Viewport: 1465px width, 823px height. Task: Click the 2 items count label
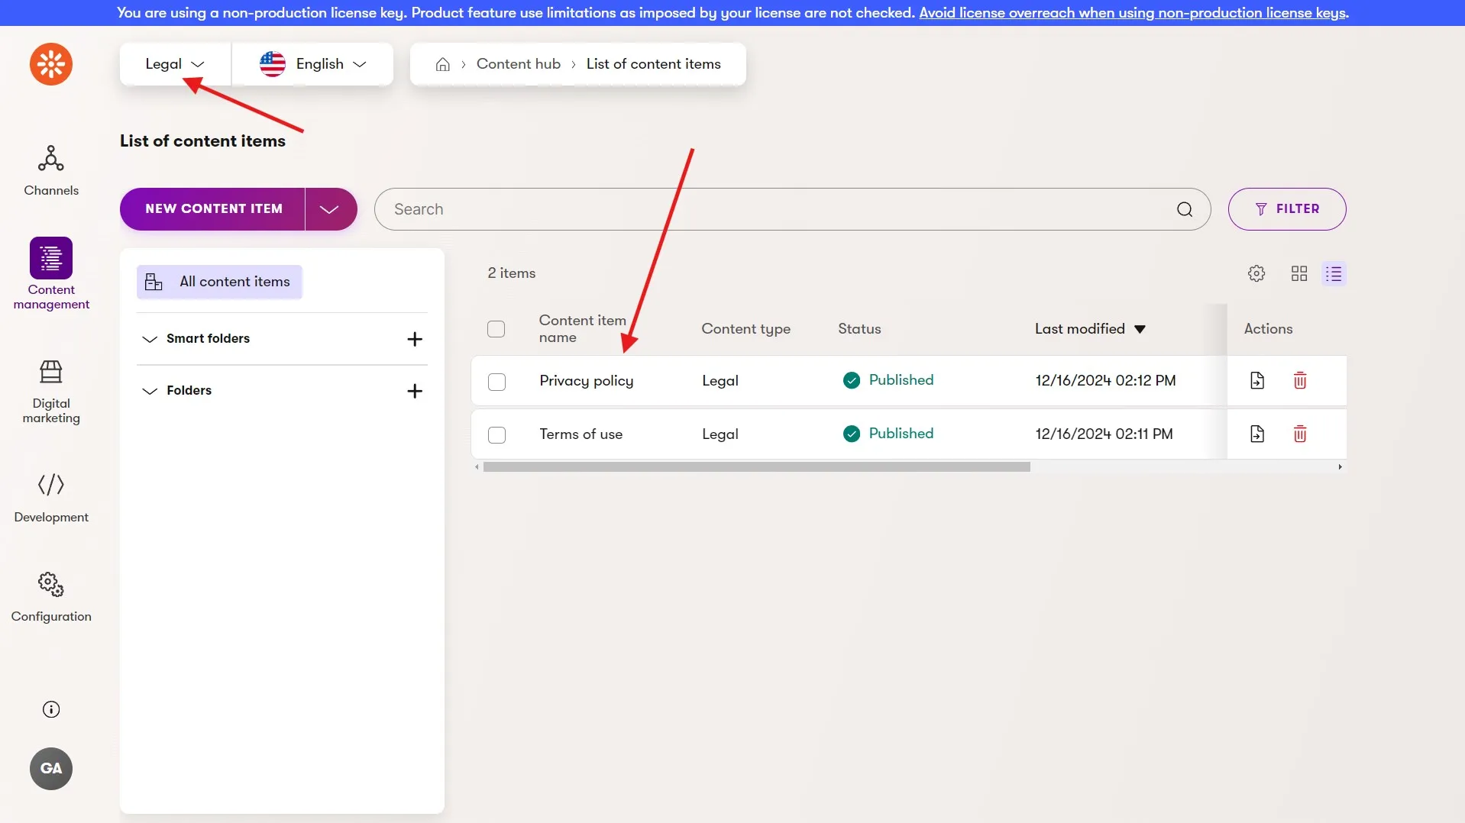pyautogui.click(x=512, y=273)
